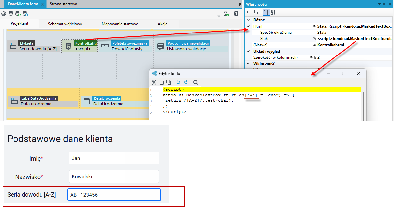Click the Stała property value in Właściwości

[x=354, y=38]
